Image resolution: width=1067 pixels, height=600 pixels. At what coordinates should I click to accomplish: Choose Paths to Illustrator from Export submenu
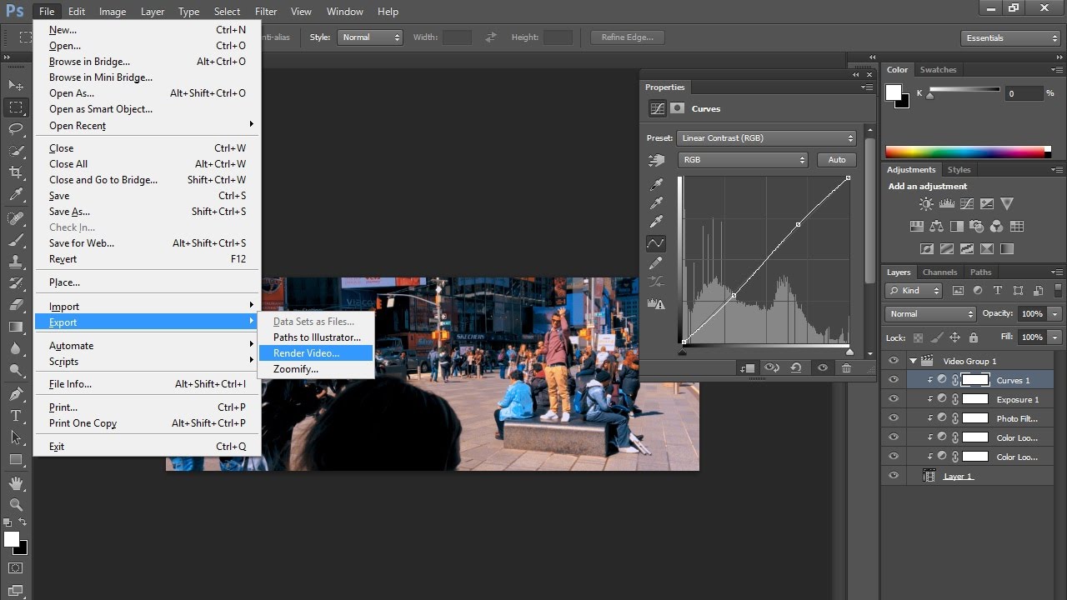[x=316, y=337]
